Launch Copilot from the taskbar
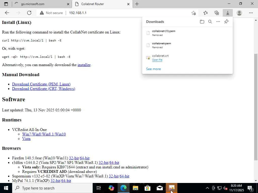The width and height of the screenshot is (258, 193). click(111, 188)
